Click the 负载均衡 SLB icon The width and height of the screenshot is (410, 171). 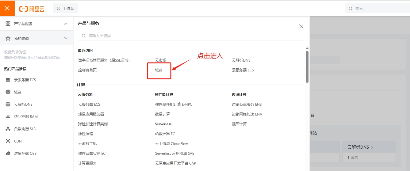tap(8, 129)
